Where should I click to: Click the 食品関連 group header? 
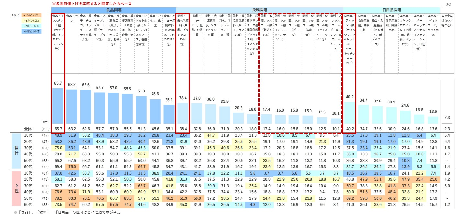point(114,10)
